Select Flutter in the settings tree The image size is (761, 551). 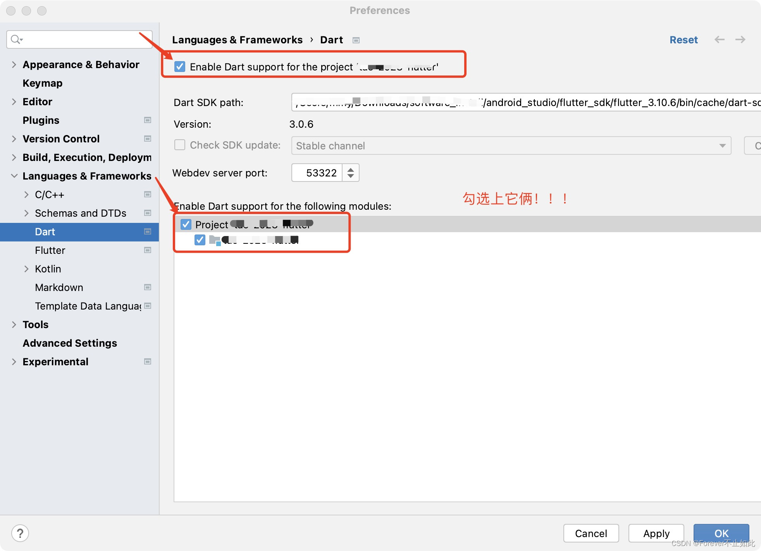pos(50,250)
